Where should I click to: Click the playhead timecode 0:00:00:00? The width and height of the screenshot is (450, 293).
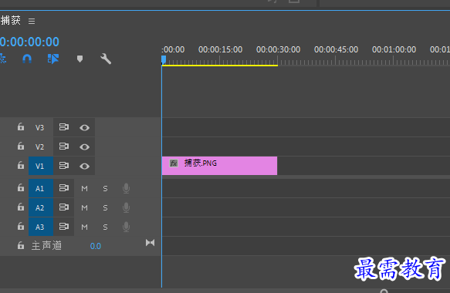(x=29, y=42)
